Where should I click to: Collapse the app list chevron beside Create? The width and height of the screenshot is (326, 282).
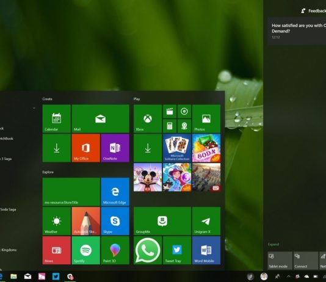click(34, 108)
